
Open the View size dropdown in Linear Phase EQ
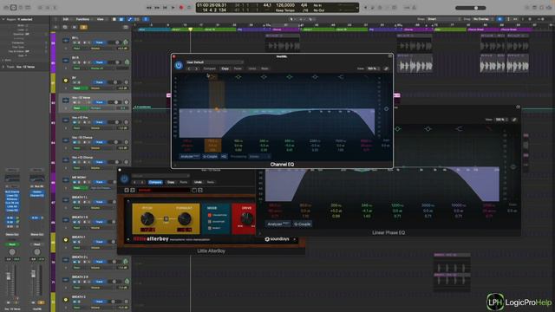[x=501, y=120]
